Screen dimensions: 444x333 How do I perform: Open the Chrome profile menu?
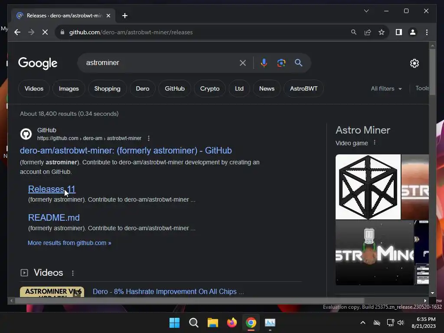click(413, 32)
